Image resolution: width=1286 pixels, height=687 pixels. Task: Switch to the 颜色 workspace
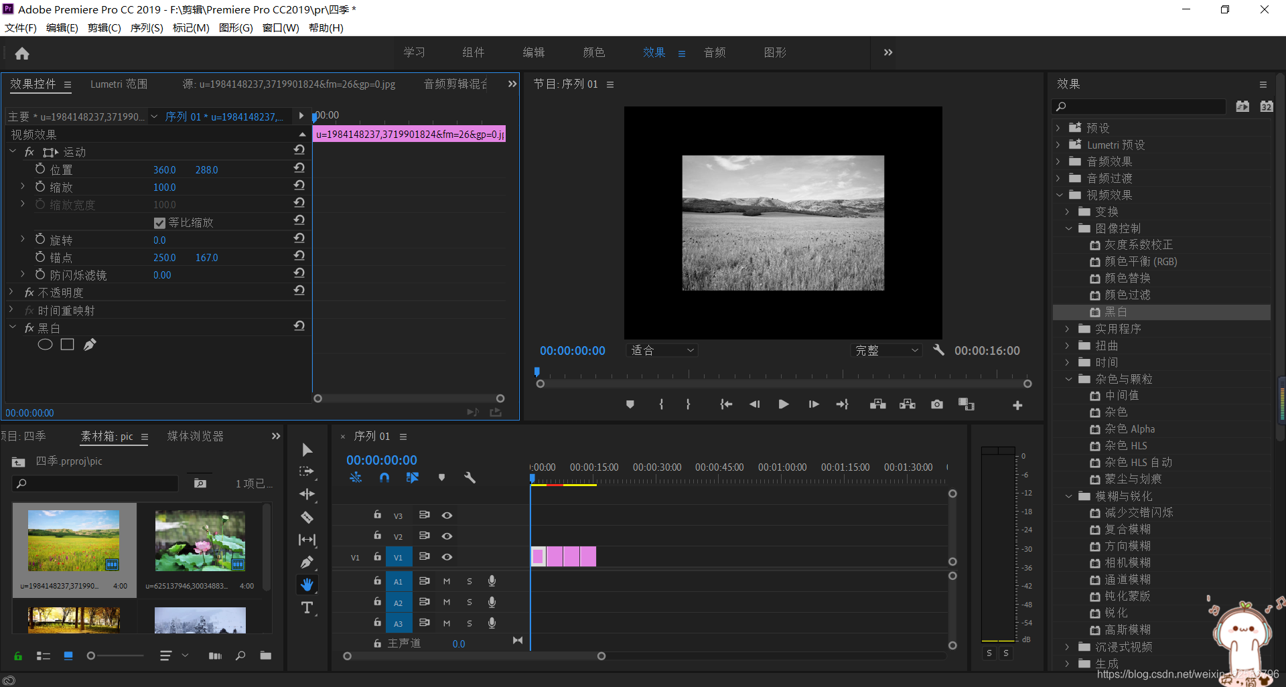[x=594, y=52]
